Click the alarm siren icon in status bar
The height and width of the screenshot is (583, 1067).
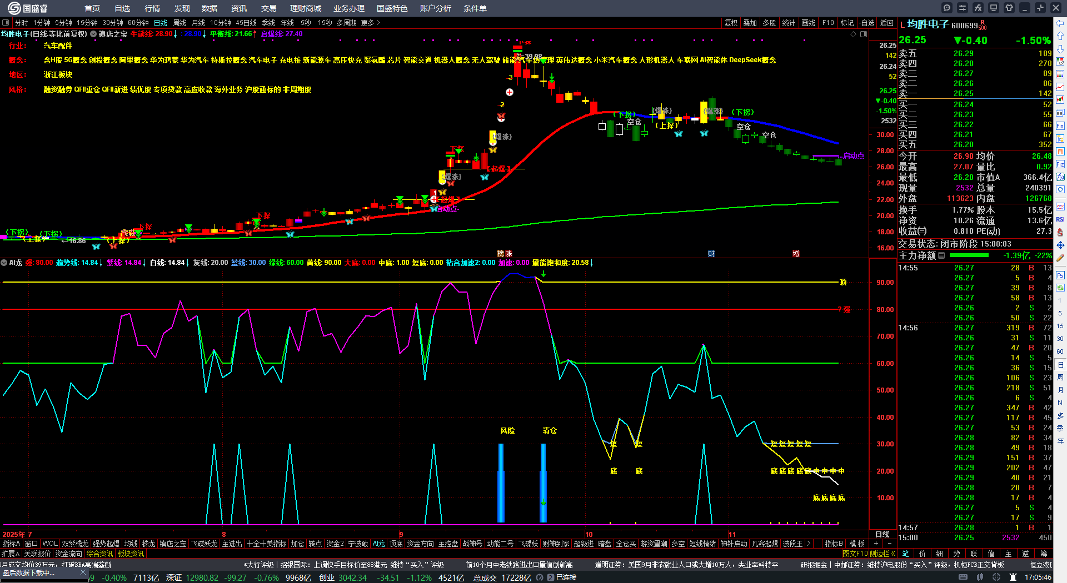(1013, 577)
